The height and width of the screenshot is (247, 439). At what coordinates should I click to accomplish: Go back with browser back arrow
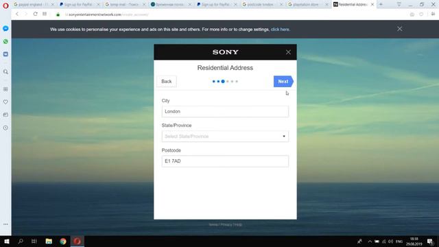pos(17,14)
